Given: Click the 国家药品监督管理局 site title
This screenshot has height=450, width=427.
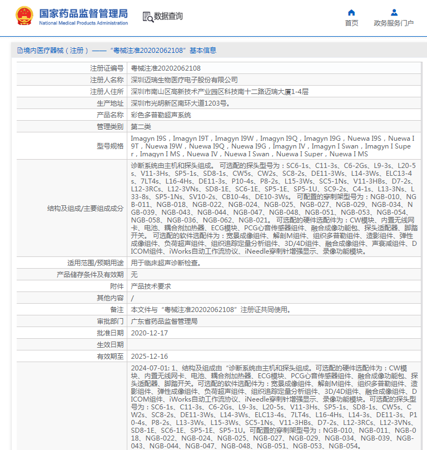Looking at the screenshot, I should [83, 13].
